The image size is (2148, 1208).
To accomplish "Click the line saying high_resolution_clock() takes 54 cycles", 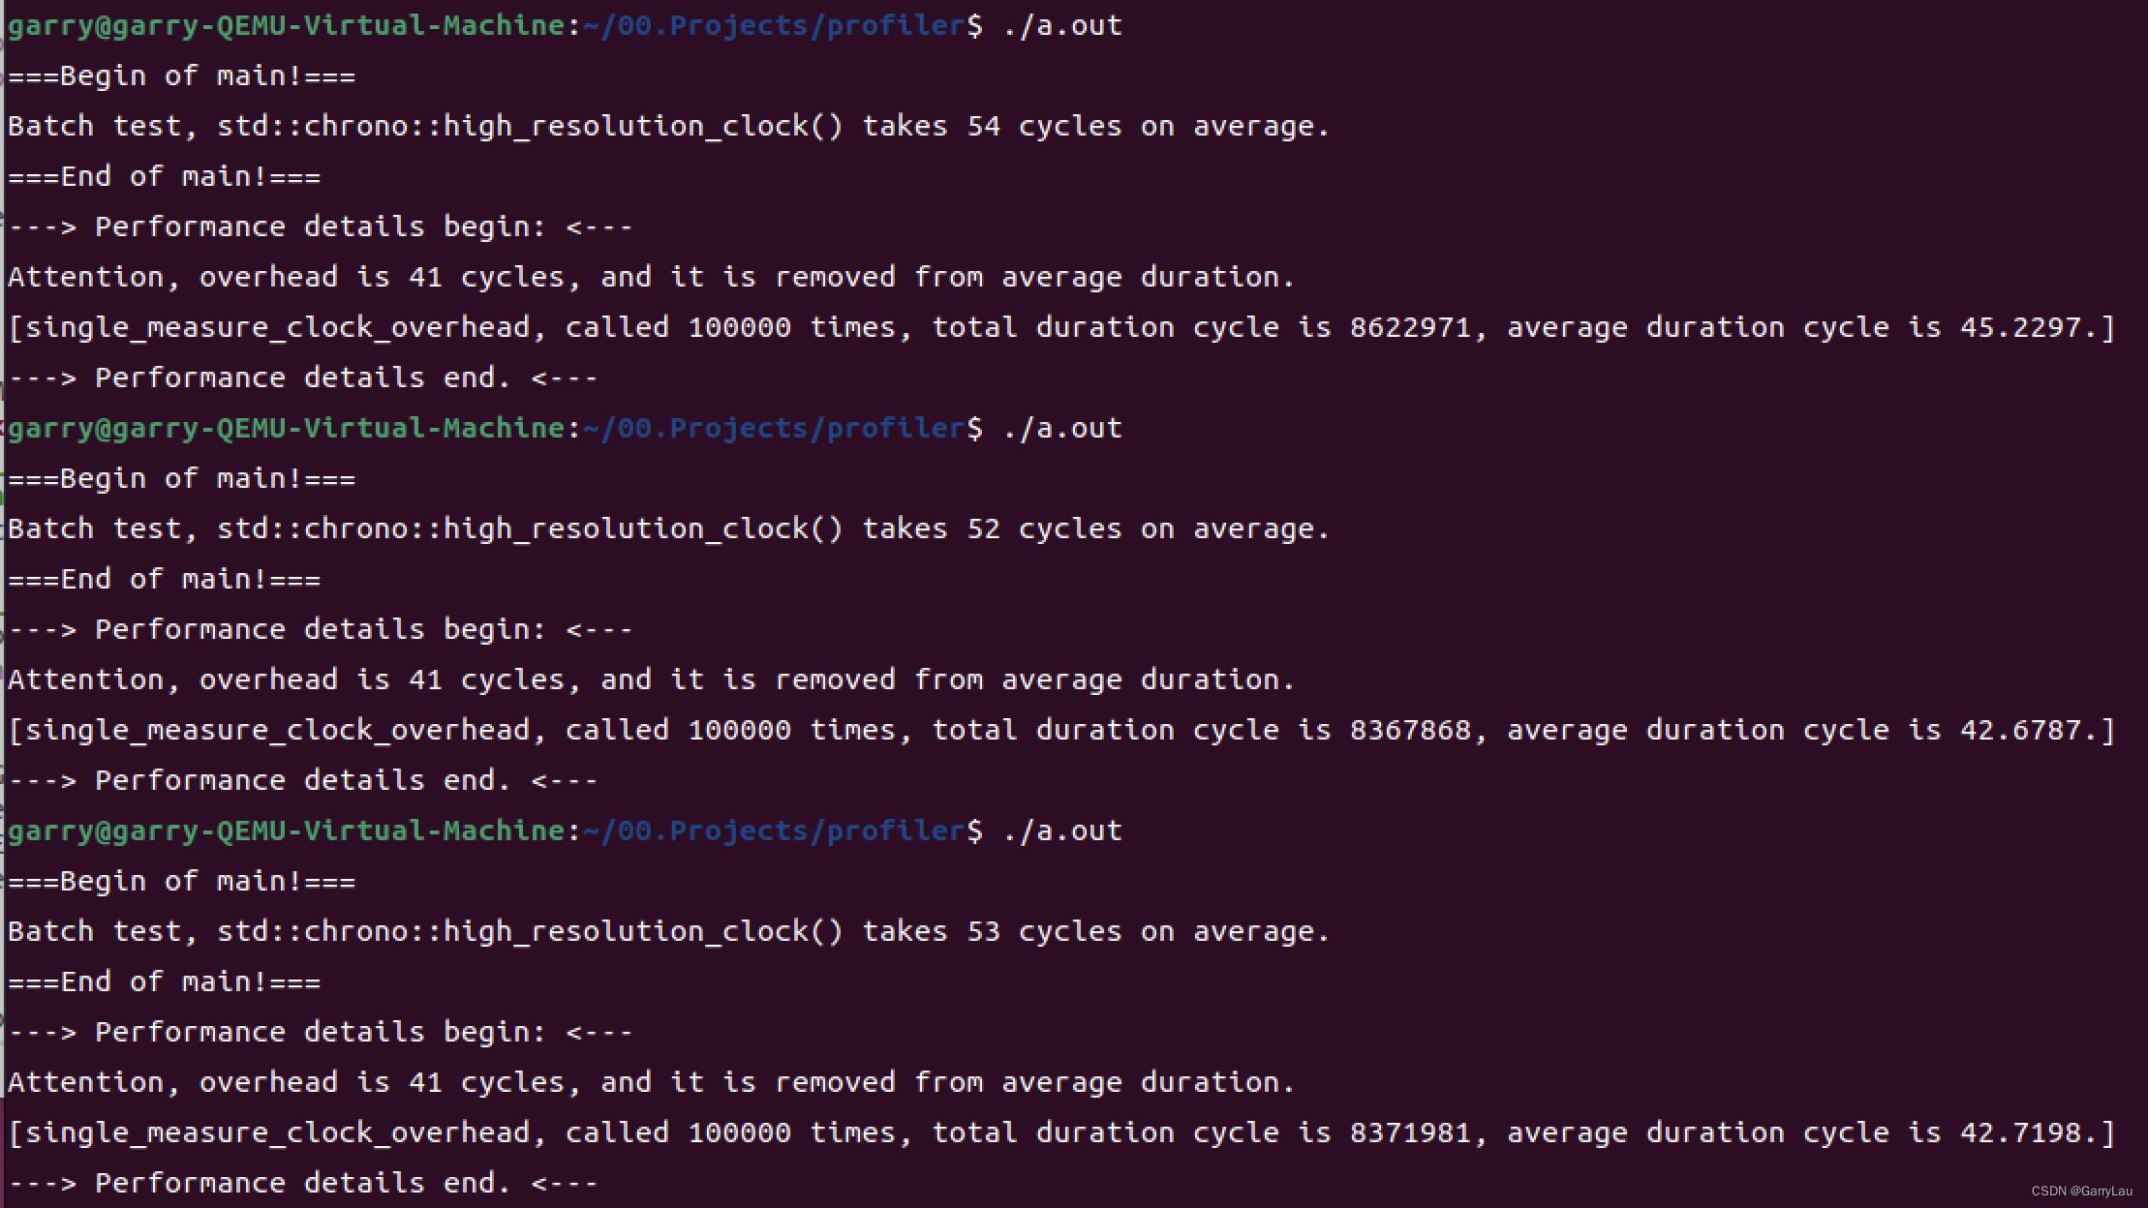I will pos(669,127).
